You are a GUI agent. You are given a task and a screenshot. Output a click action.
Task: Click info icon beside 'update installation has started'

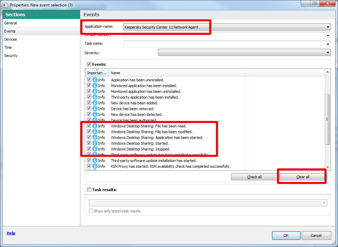pyautogui.click(x=95, y=161)
